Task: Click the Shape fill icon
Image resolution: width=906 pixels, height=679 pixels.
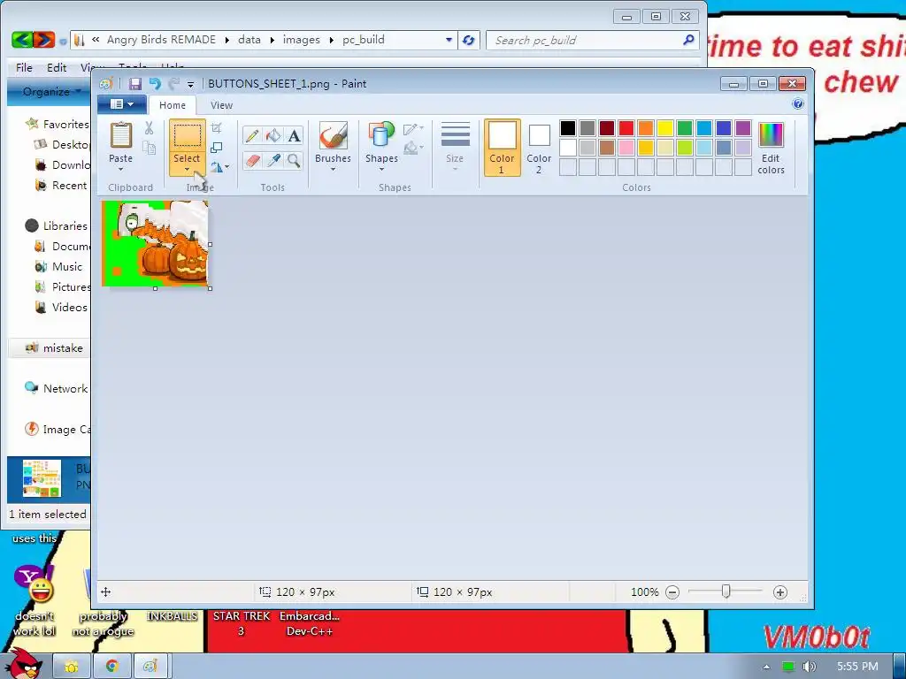Action: 412,149
